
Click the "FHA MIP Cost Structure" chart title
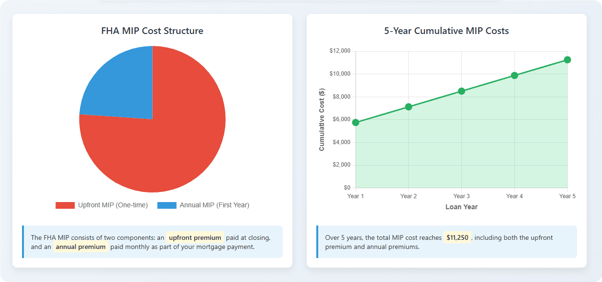tap(152, 31)
